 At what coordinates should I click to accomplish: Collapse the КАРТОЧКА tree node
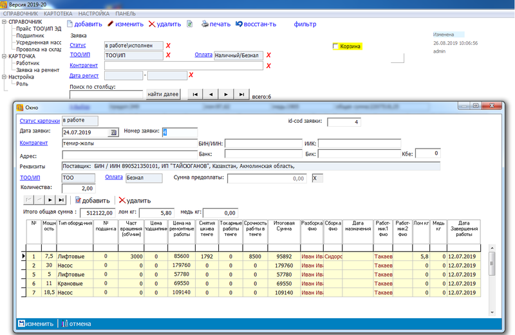coord(4,56)
